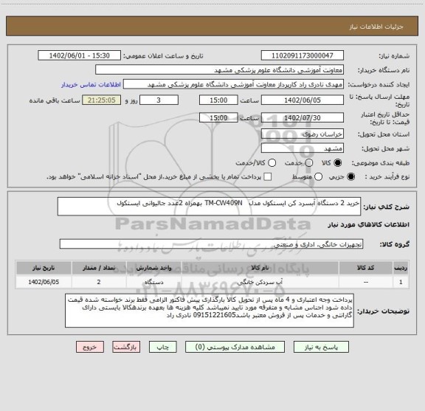425x411 pixels.
Task: Click the delivery city field مشهد
Action: click(303, 148)
